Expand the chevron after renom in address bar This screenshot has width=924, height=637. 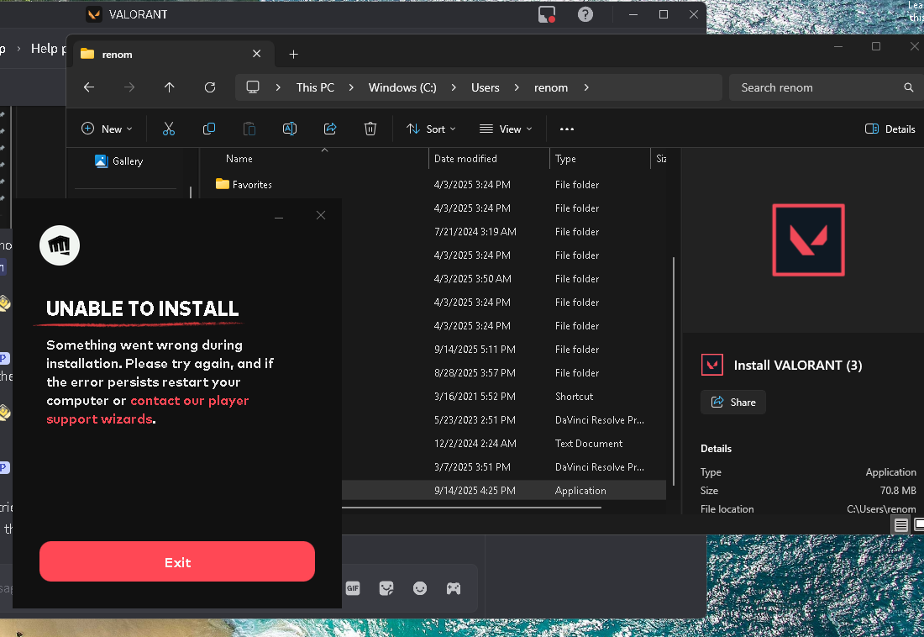pyautogui.click(x=585, y=87)
